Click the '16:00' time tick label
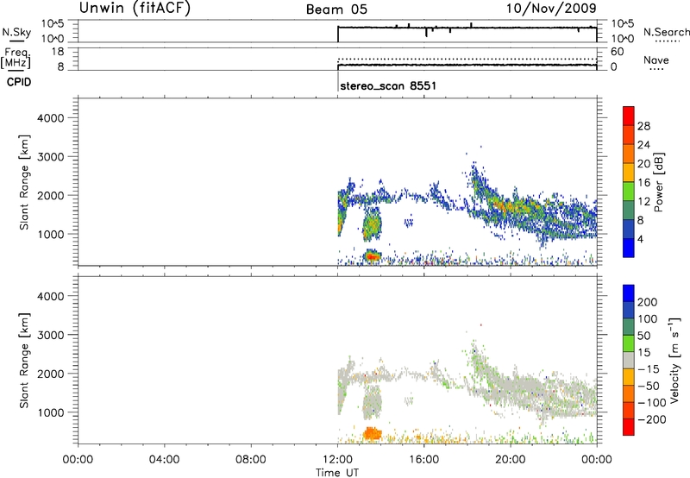This screenshot has width=690, height=478. (423, 460)
